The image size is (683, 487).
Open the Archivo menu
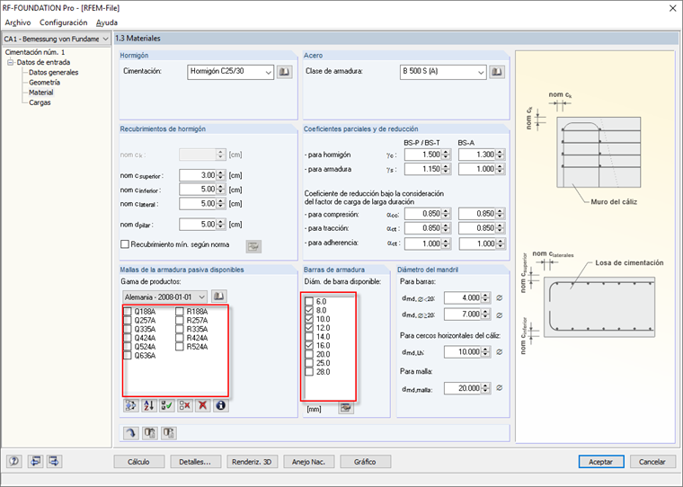point(17,22)
